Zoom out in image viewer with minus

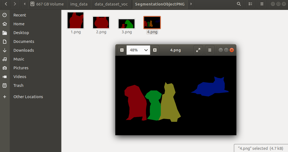pyautogui.click(x=122, y=50)
